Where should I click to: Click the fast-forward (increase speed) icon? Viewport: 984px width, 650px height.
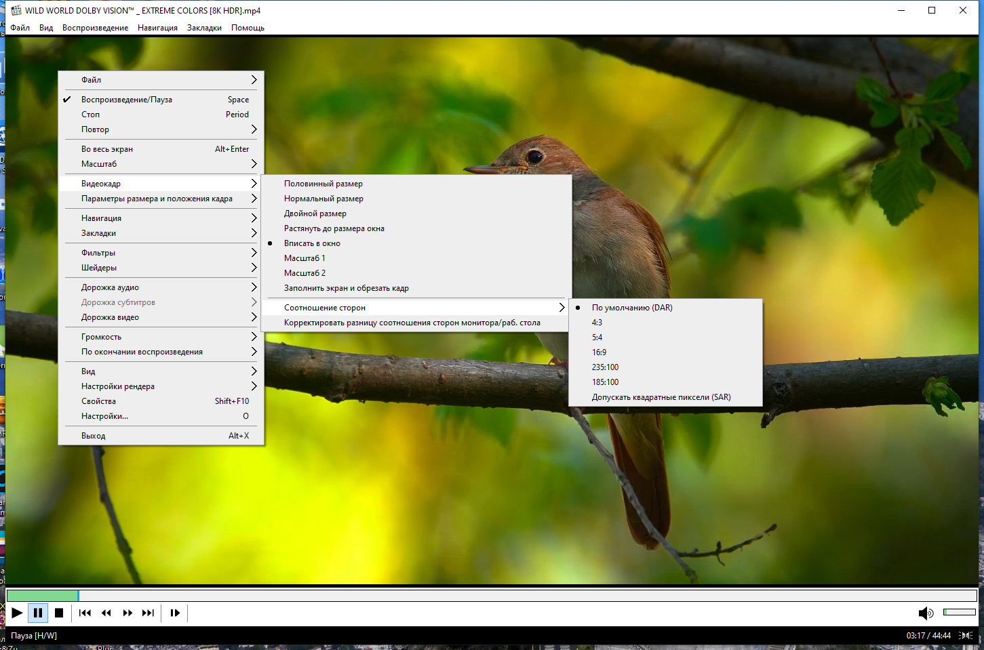click(x=127, y=613)
